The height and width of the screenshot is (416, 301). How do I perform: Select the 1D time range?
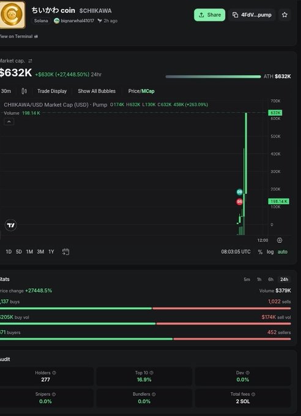tap(9, 252)
